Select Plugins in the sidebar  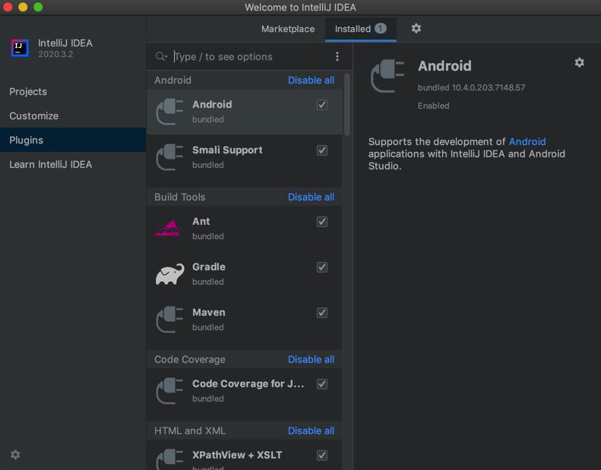tap(73, 140)
